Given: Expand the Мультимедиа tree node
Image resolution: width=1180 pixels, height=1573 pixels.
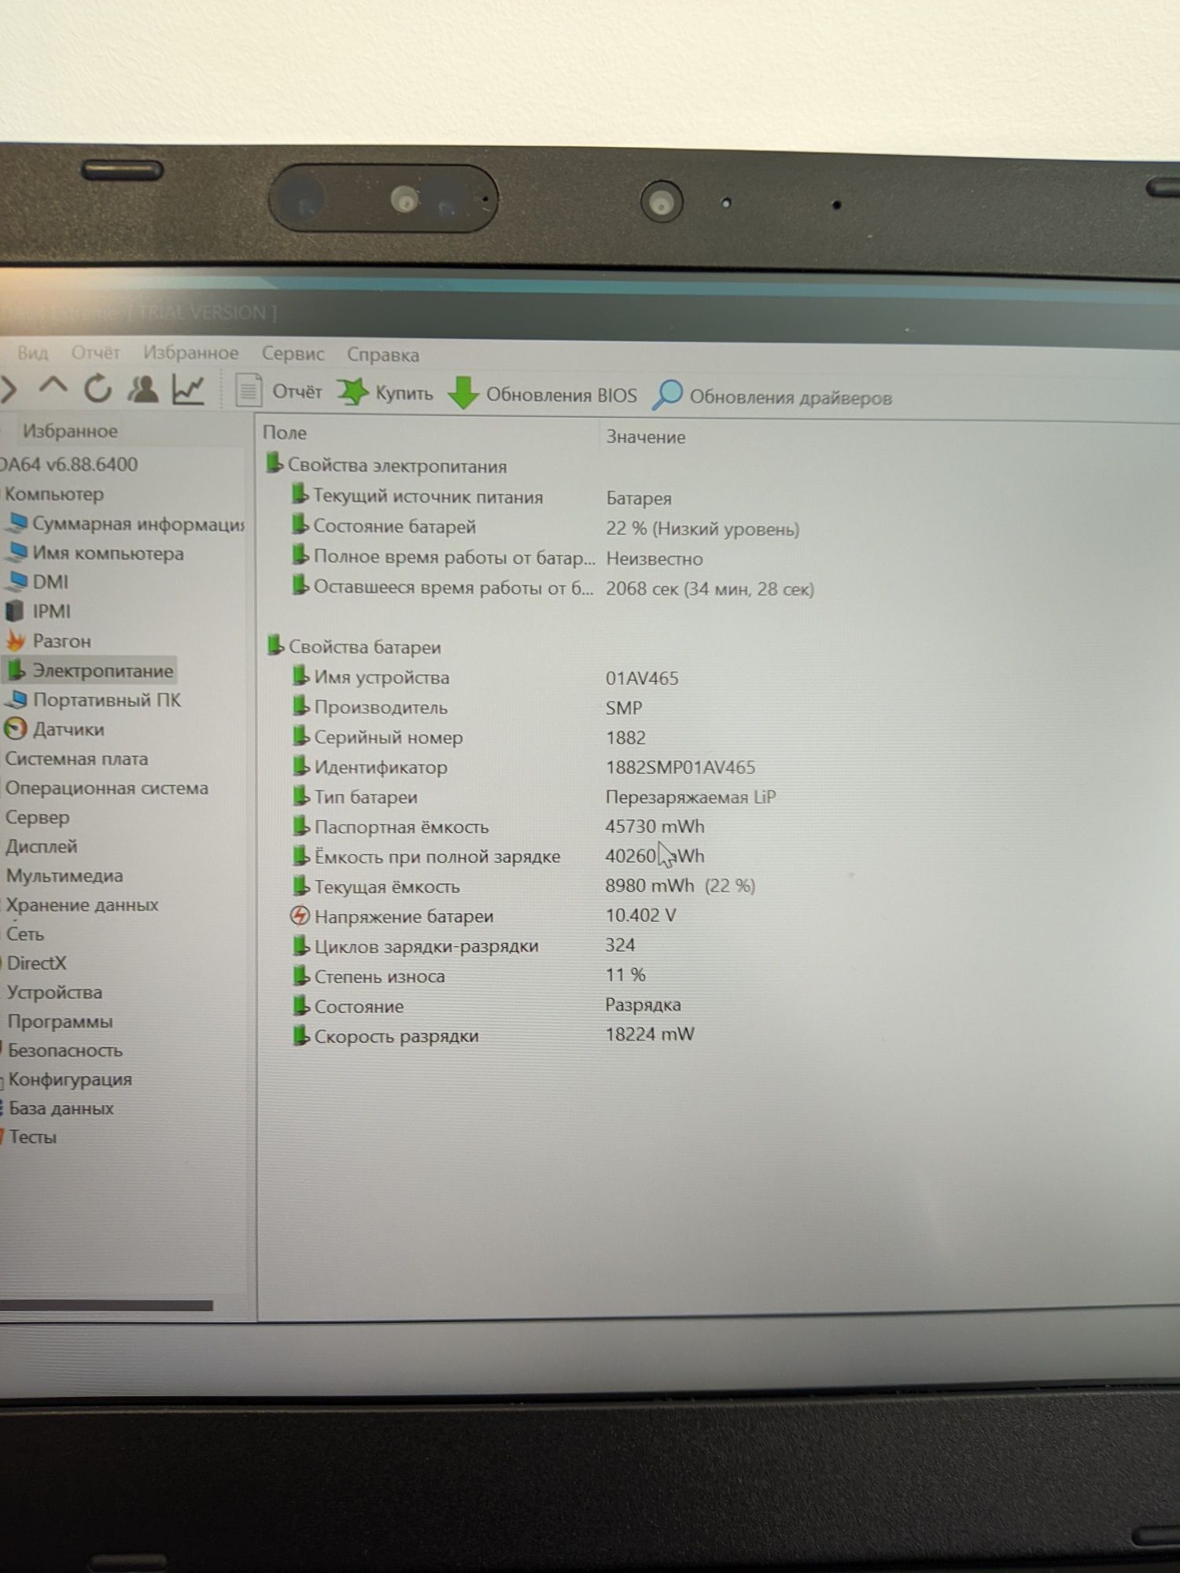Looking at the screenshot, I should [64, 875].
